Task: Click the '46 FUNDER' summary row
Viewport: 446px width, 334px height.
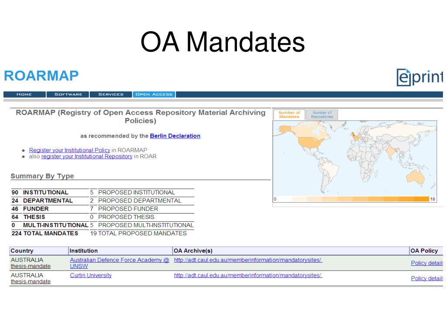Action: pyautogui.click(x=50, y=209)
